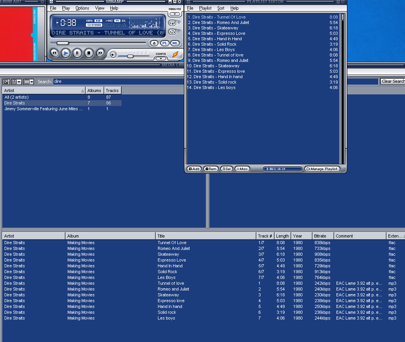Open the Winamp Play menu
Viewport: 405px width, 342px height.
click(x=66, y=8)
